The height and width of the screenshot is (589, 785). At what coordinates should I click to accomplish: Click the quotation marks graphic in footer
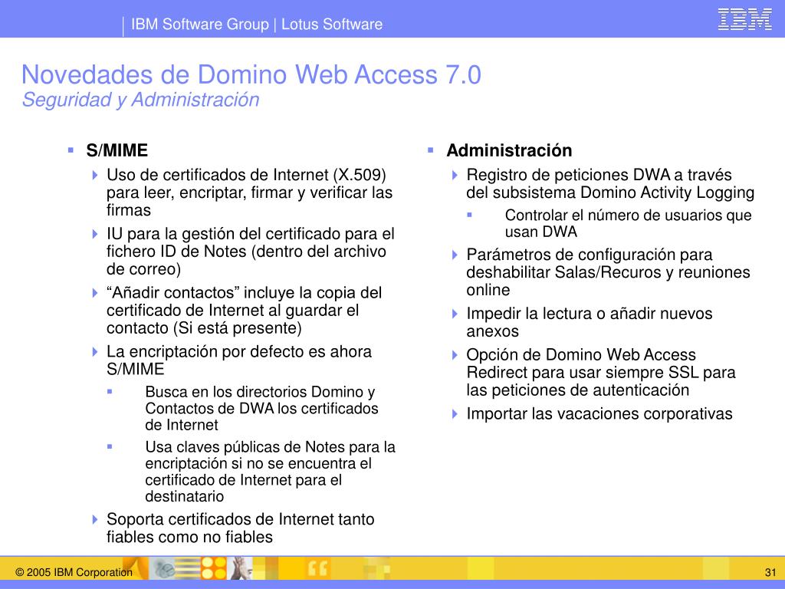pos(317,568)
